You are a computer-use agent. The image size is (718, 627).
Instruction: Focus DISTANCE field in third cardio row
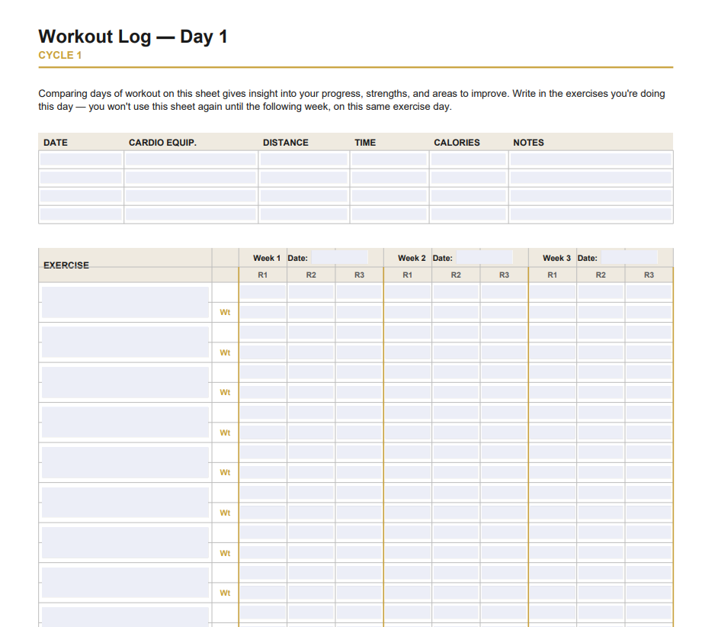[x=303, y=196]
